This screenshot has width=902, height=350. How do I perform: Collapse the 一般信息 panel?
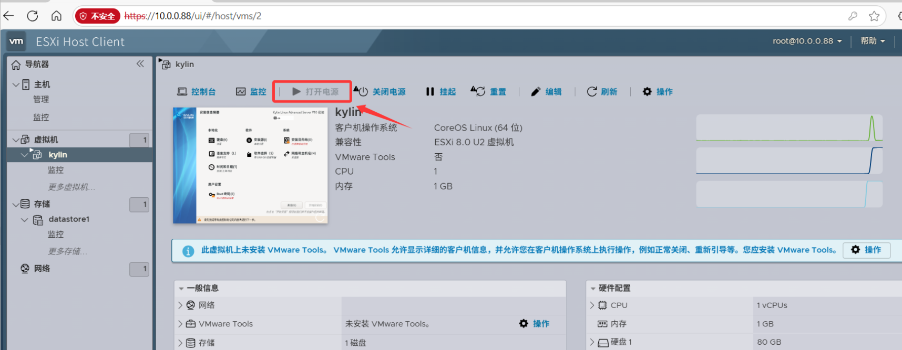181,288
